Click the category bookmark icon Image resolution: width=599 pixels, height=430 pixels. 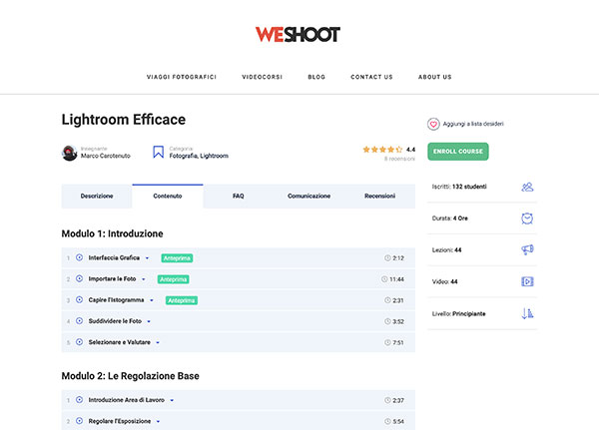click(x=158, y=152)
